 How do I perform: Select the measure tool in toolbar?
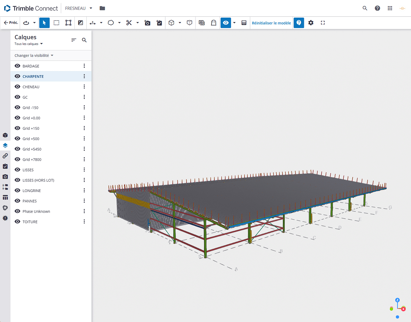coord(93,23)
